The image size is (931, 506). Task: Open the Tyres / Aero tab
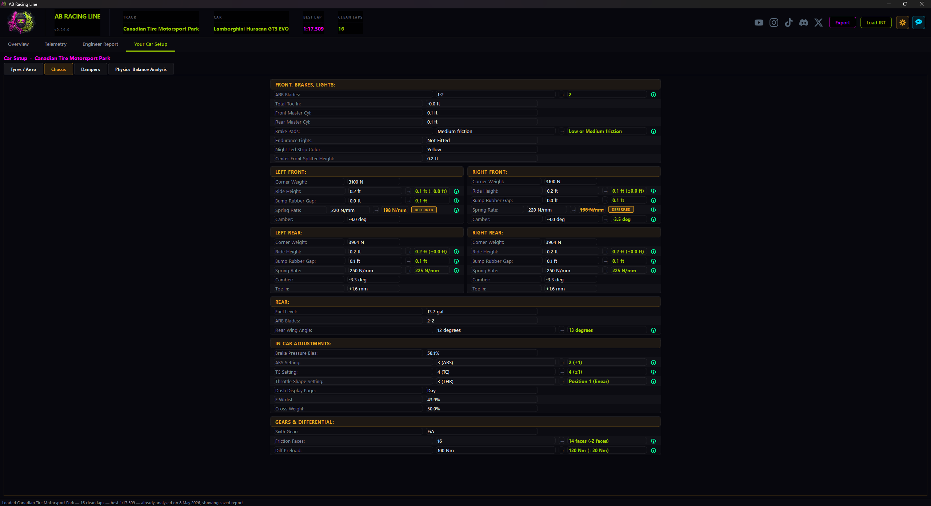(x=23, y=69)
